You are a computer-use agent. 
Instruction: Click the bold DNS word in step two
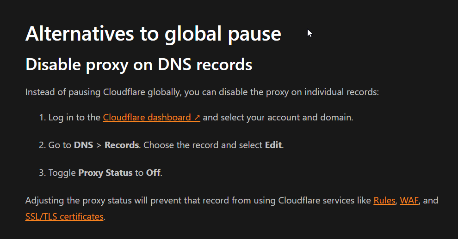click(84, 145)
